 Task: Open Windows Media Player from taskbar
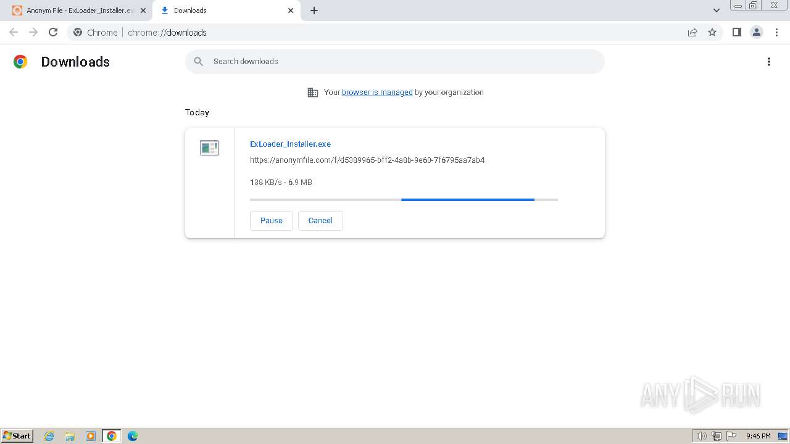91,436
